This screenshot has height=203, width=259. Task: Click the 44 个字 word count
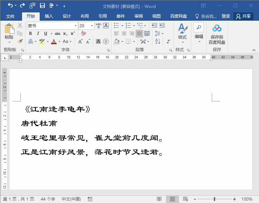tap(48, 199)
